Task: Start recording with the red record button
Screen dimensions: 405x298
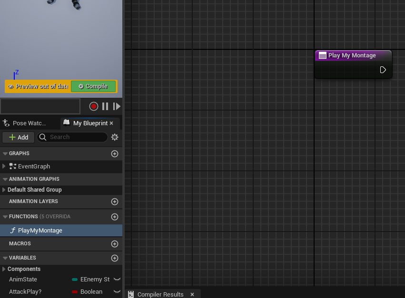Action: pyautogui.click(x=93, y=106)
